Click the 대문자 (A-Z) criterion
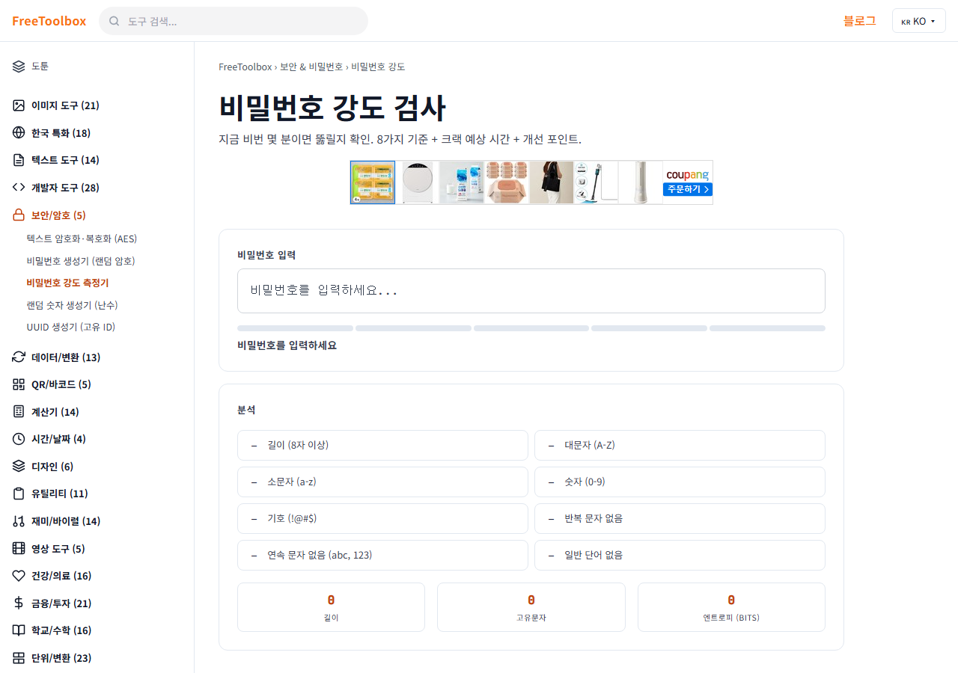 tap(680, 445)
